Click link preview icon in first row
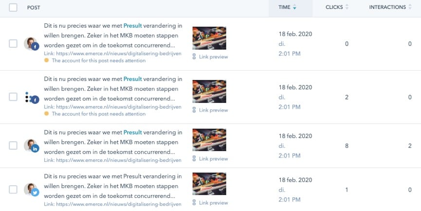 click(x=194, y=57)
